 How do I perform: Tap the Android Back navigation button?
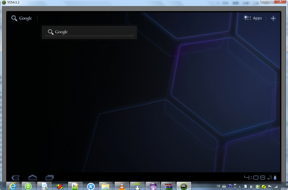[x=15, y=178]
